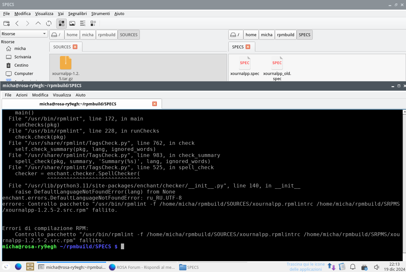406x272 pixels.
Task: Switch to thumbnail view mode
Action: (x=72, y=23)
